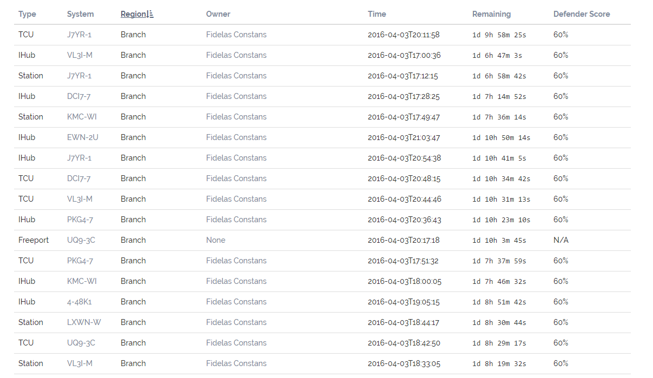The image size is (653, 378).
Task: Click 60% score in the EWN-2U row
Action: 561,137
